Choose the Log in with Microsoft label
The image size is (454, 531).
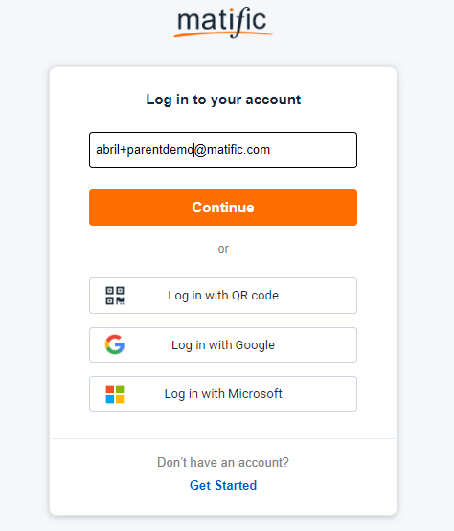click(223, 394)
